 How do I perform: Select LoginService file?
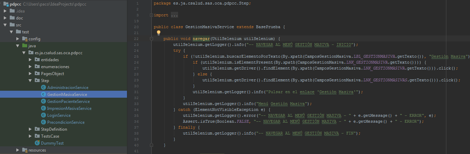point(59,115)
